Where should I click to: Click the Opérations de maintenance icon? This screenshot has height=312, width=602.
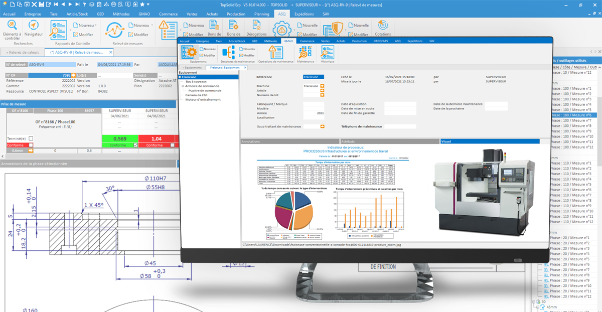point(275,53)
